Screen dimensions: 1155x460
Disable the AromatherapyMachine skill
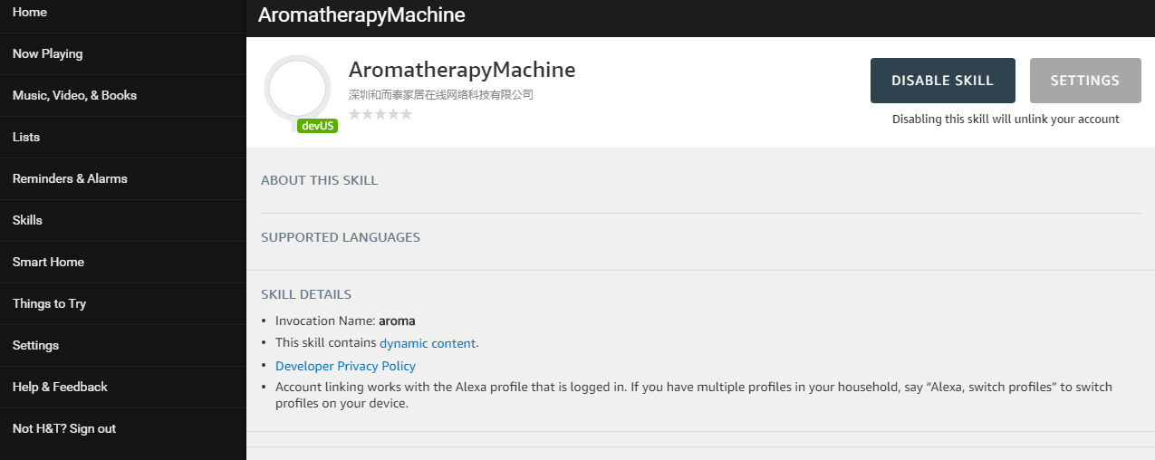(x=942, y=81)
